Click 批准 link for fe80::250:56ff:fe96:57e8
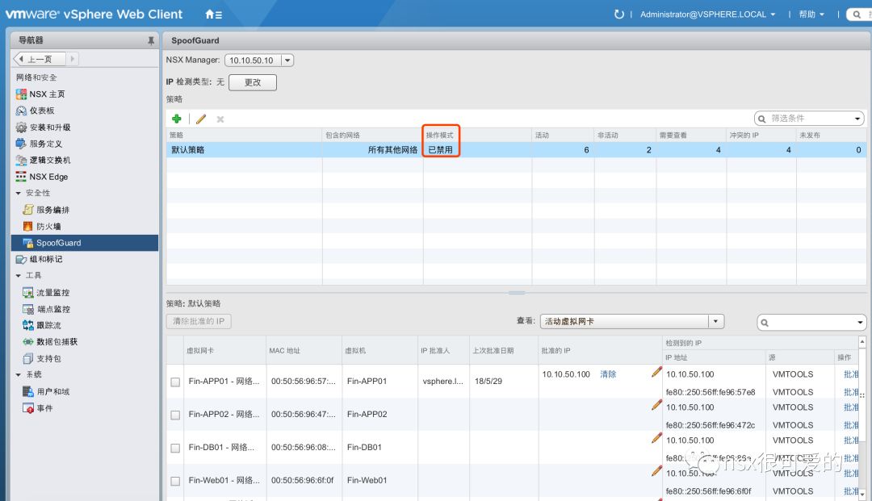 851,392
